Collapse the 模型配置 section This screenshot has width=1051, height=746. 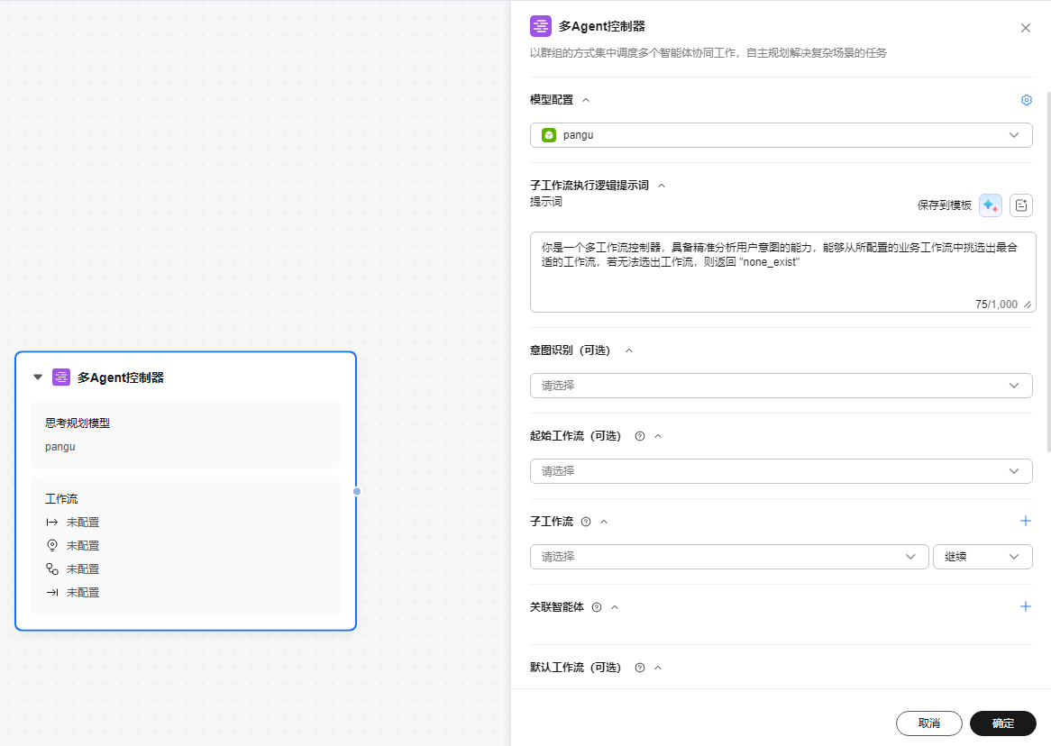(586, 100)
